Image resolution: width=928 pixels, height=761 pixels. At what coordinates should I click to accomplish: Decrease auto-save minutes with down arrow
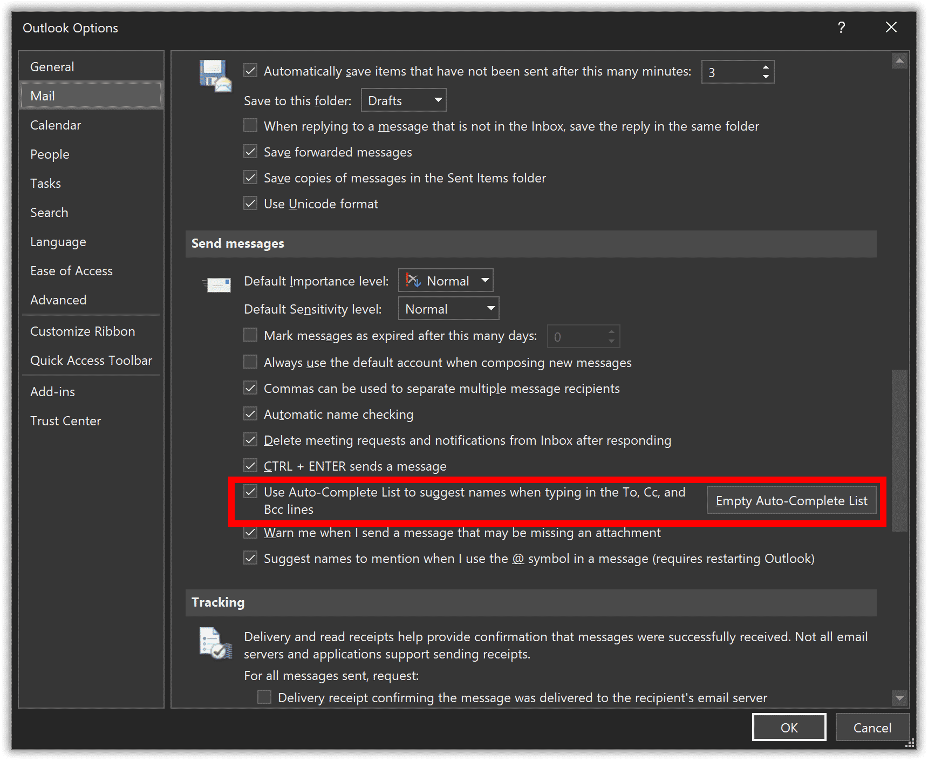click(x=766, y=77)
